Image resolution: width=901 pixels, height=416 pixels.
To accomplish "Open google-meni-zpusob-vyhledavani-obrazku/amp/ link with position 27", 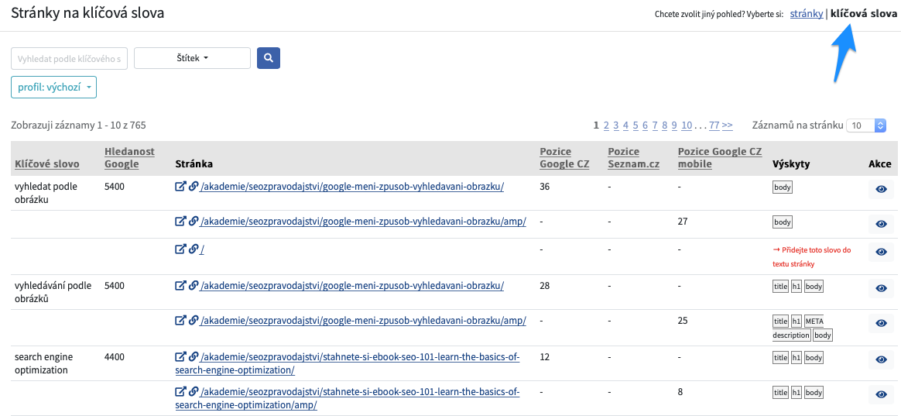I will 363,222.
